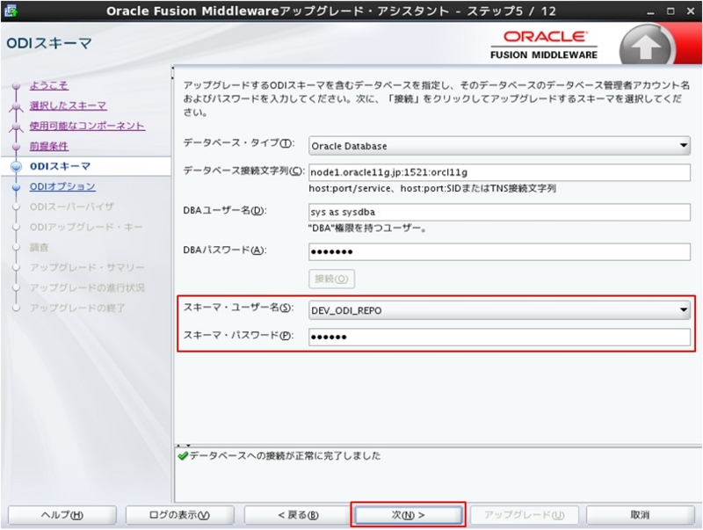Click the 前提条件 step bullet icon
The height and width of the screenshot is (530, 703).
point(17,146)
